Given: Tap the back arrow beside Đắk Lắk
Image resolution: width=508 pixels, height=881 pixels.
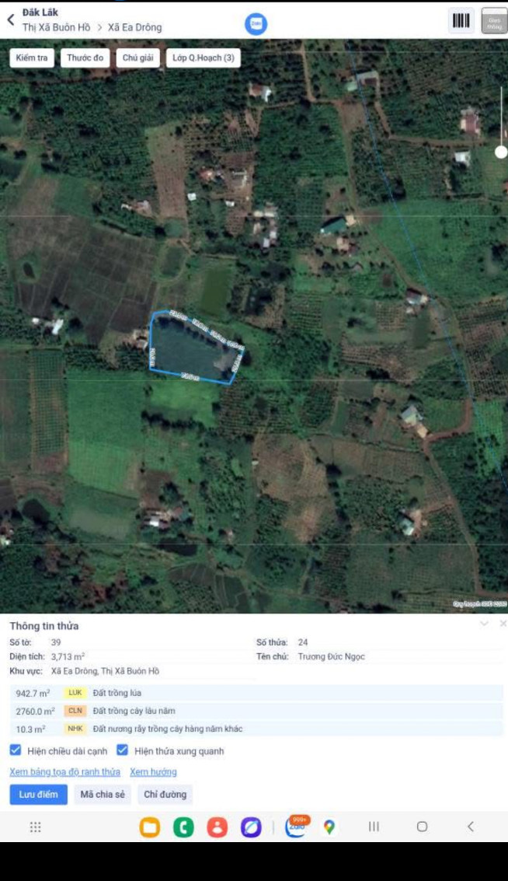Looking at the screenshot, I should tap(11, 19).
